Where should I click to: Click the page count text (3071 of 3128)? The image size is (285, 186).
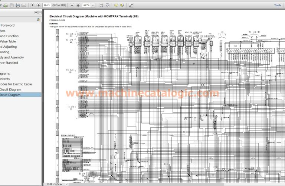[x=59, y=5]
